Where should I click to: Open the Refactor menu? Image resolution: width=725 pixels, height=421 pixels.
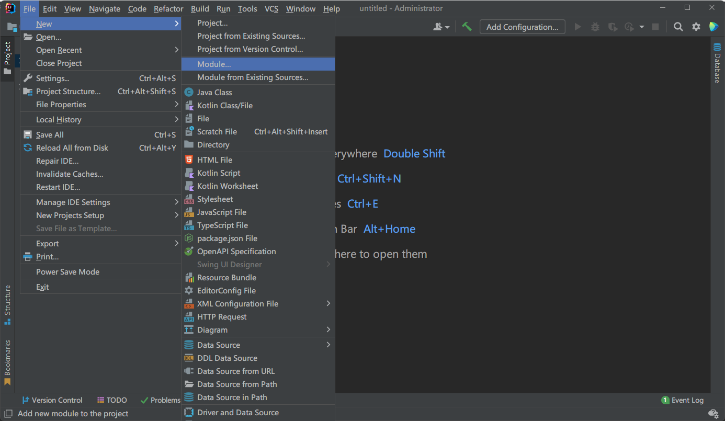point(168,8)
